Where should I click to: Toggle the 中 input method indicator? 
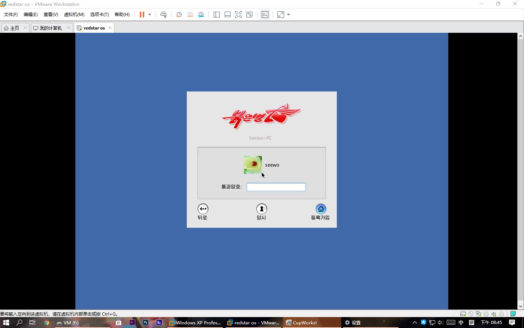(461, 323)
